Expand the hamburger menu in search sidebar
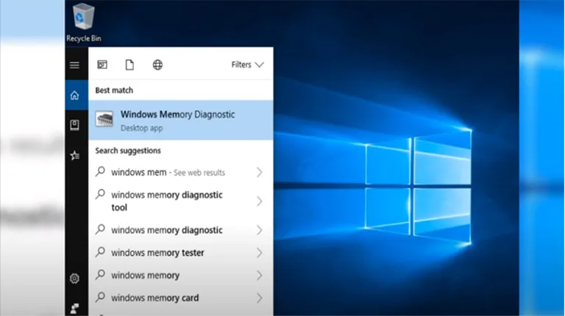 74,65
